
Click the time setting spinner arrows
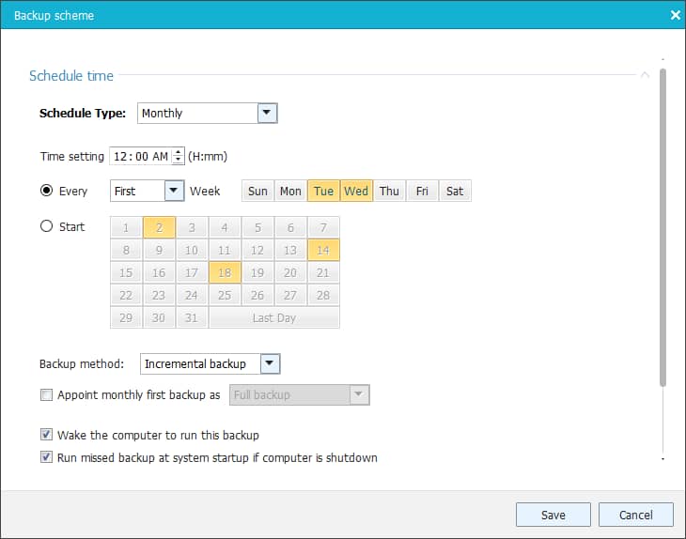pos(179,157)
